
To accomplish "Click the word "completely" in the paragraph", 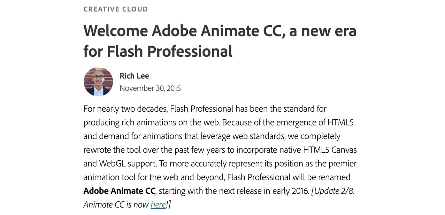I will click(x=321, y=136).
